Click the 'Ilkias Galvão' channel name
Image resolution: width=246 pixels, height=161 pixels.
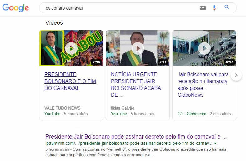tap(123, 108)
